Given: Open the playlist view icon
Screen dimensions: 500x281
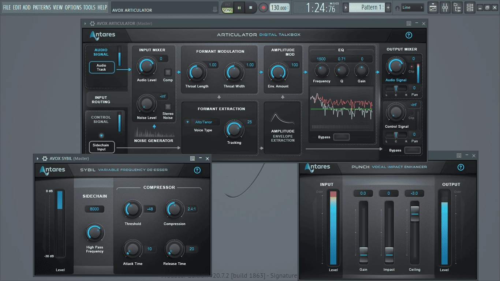Looking at the screenshot, I should click(433, 7).
